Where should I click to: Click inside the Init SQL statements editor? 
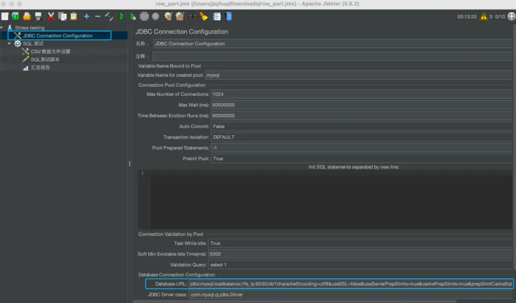point(331,199)
